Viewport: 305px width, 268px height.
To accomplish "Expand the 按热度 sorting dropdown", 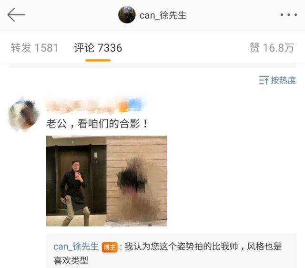I will click(277, 80).
